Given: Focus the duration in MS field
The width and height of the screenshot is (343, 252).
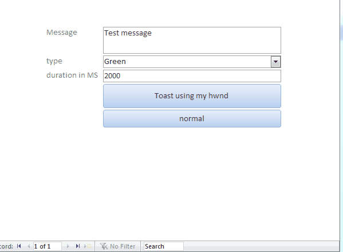Looking at the screenshot, I should tap(192, 76).
